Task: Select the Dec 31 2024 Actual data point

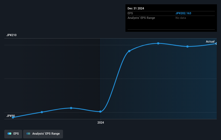Action: coord(216,44)
